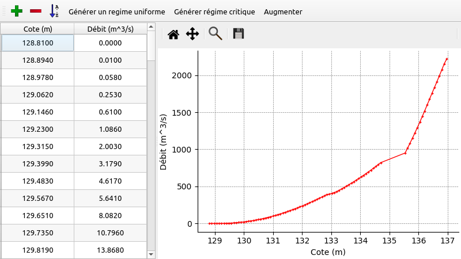Select the cell containing 128.8100
Viewport: 461px width, 259px height.
pos(37,43)
